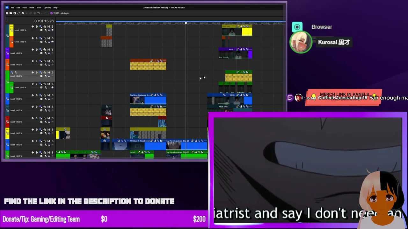Open compositing mode menu on track 24
This screenshot has width=408, height=229.
pos(46,110)
